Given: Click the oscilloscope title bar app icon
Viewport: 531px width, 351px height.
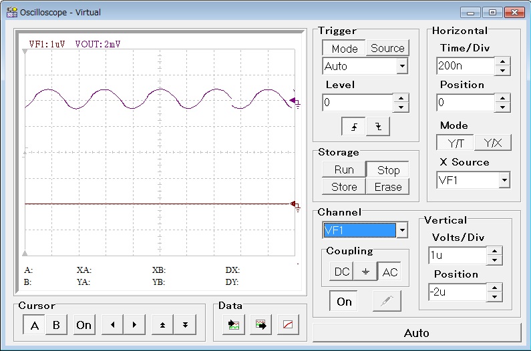Looking at the screenshot, I should point(12,12).
